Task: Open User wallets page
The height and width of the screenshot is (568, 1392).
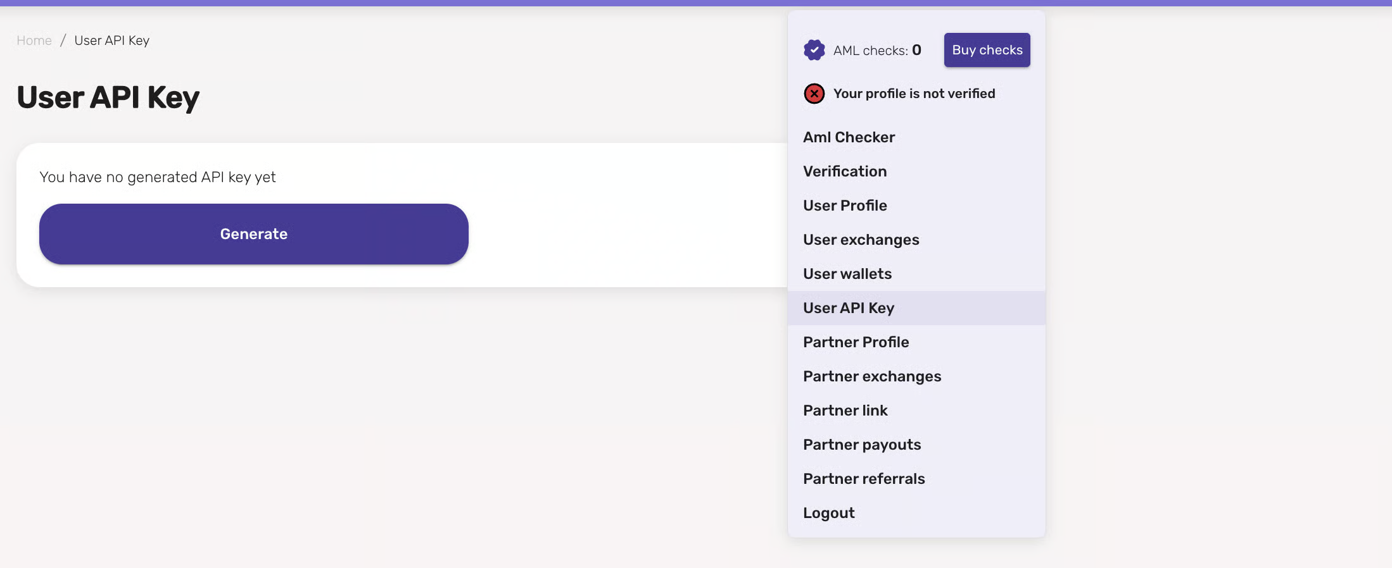Action: (847, 274)
